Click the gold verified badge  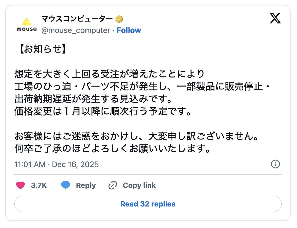click(x=119, y=19)
